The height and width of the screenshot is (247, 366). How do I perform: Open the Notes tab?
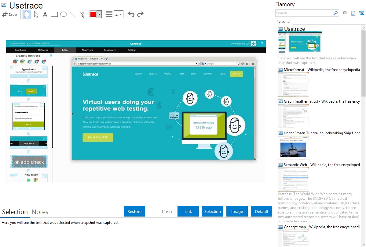(x=40, y=212)
